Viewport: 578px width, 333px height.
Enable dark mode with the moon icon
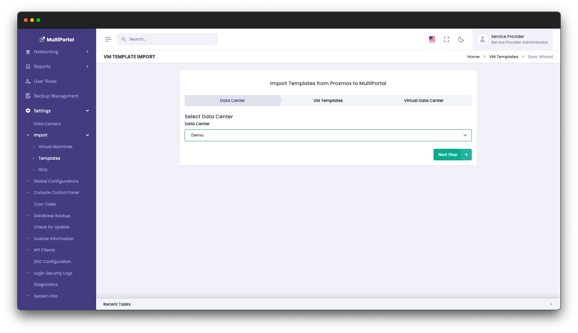461,39
